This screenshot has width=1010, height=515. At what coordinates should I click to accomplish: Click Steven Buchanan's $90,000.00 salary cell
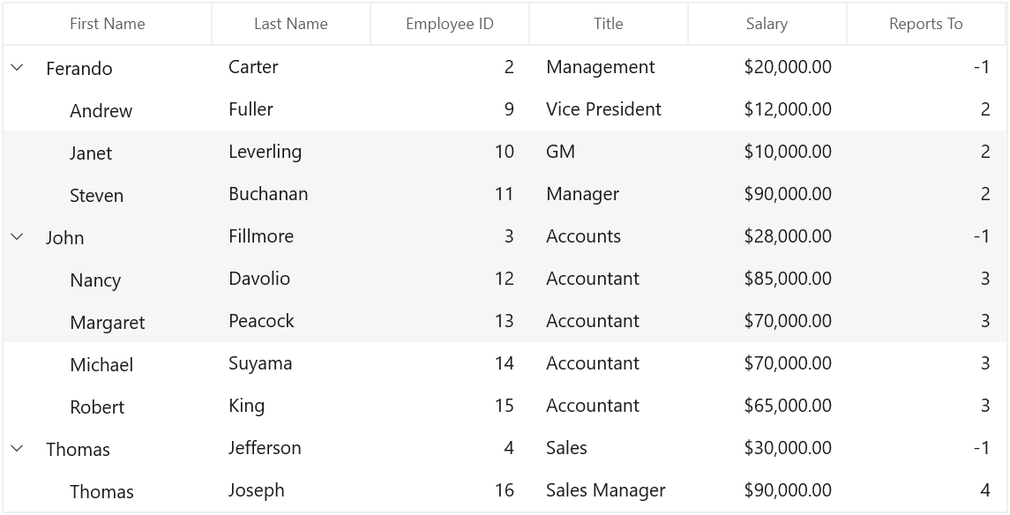[767, 194]
